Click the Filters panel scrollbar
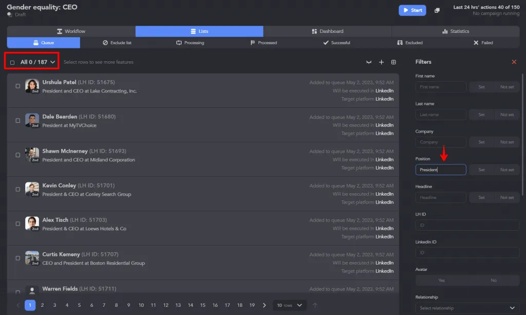This screenshot has height=315, width=526. click(x=522, y=134)
